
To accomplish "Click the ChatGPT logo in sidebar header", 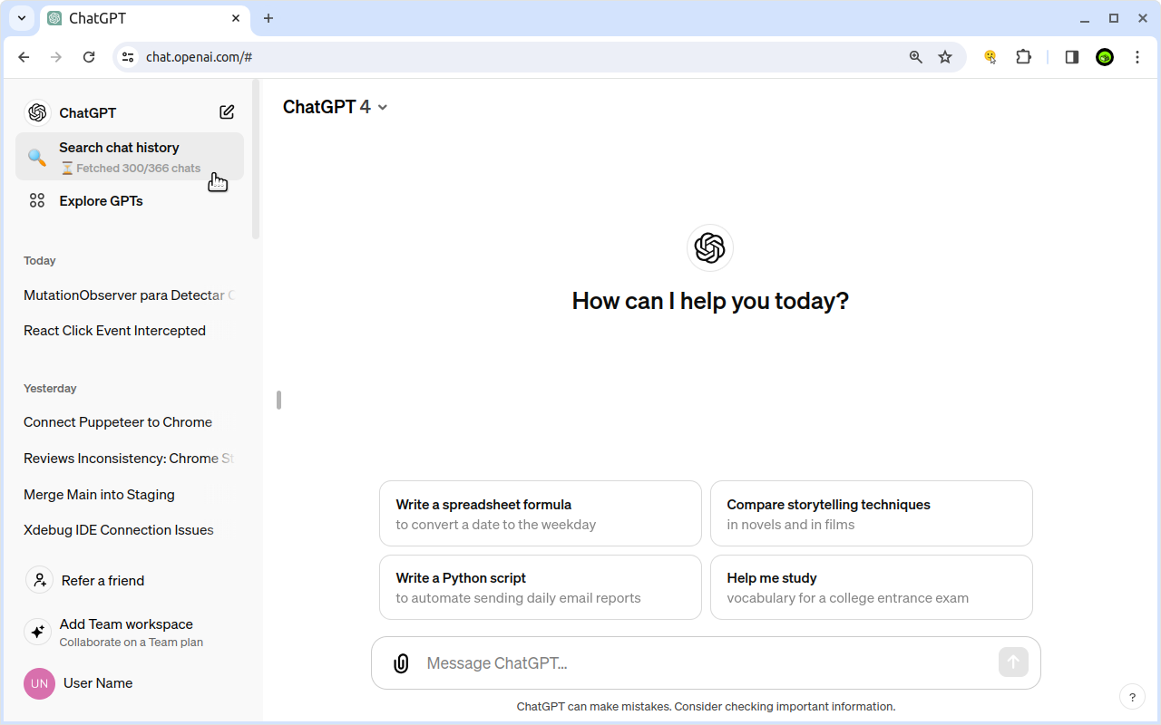I will point(37,112).
